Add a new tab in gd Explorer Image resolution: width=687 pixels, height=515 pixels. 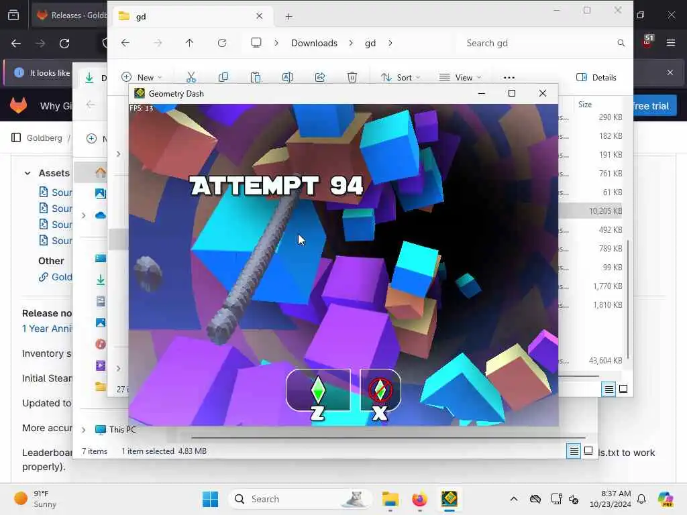pos(288,16)
